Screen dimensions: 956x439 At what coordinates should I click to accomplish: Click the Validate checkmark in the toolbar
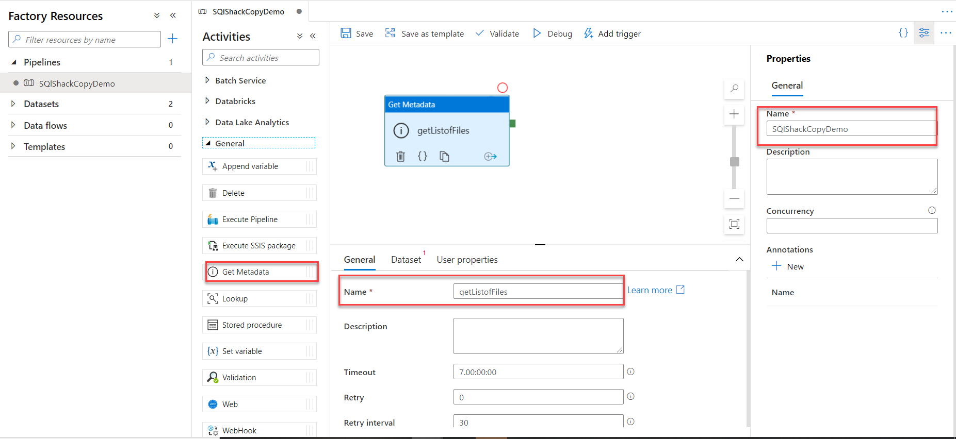coord(480,33)
